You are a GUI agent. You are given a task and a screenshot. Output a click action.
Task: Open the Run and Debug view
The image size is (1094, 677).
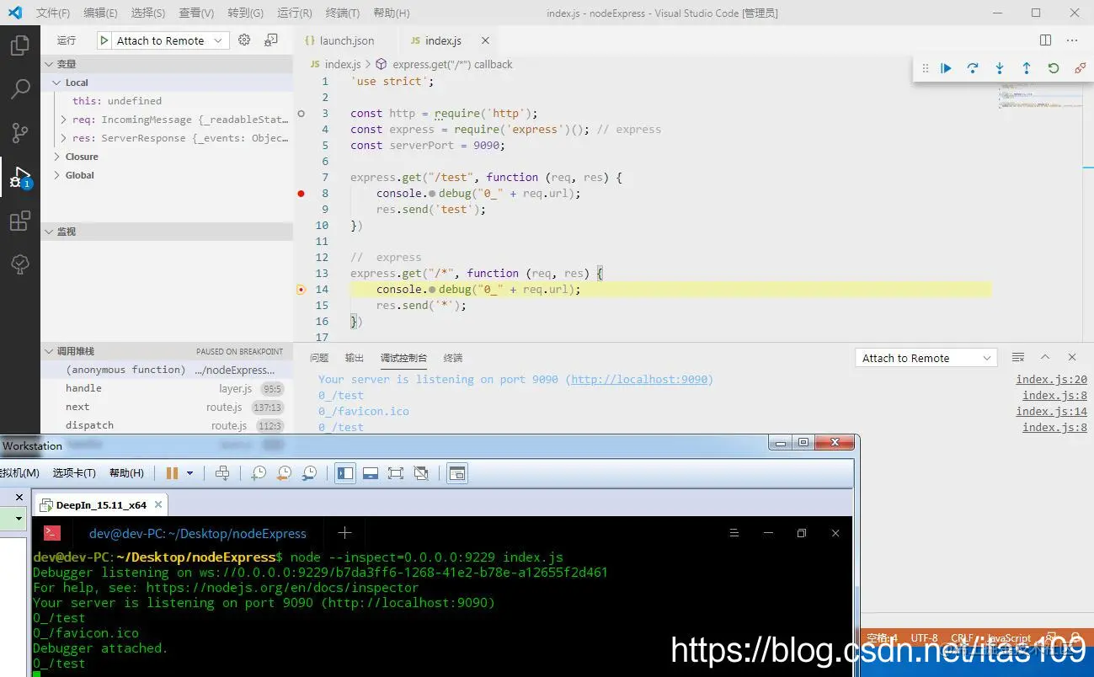click(x=20, y=177)
